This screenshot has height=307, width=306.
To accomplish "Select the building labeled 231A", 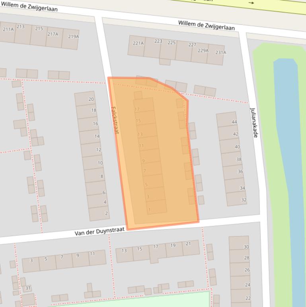I will click(x=220, y=53).
